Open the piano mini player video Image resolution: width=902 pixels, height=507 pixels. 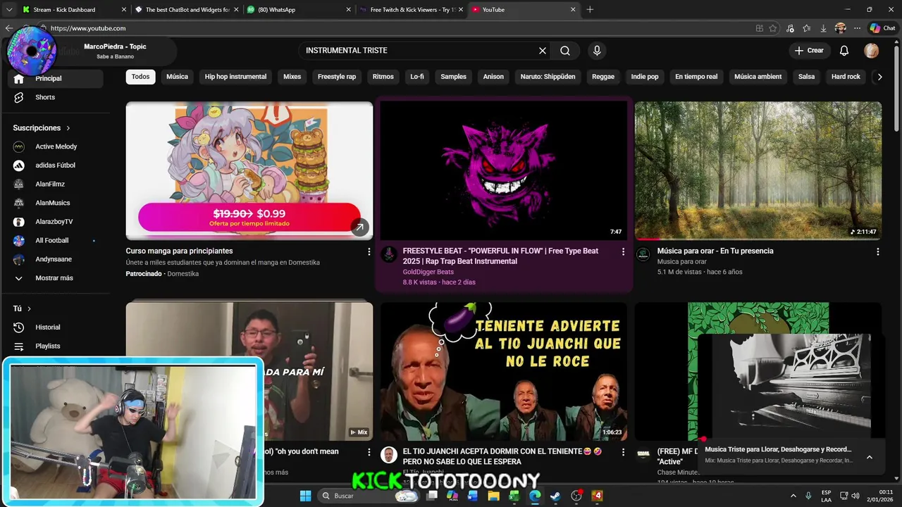pos(791,387)
